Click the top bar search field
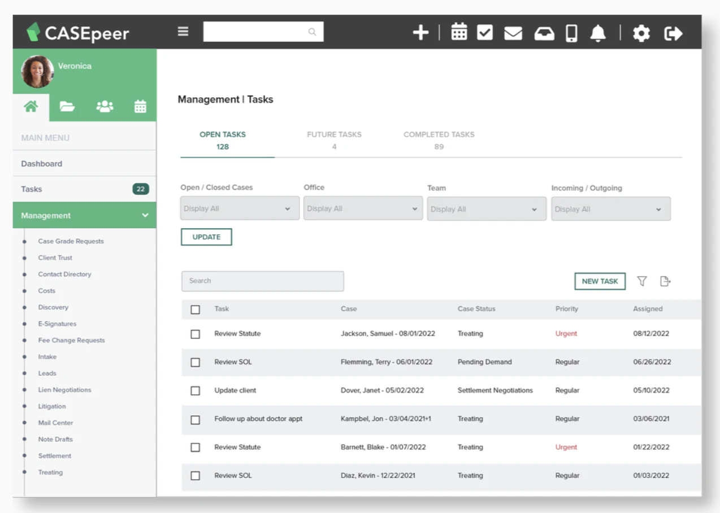The width and height of the screenshot is (720, 513). pos(263,32)
